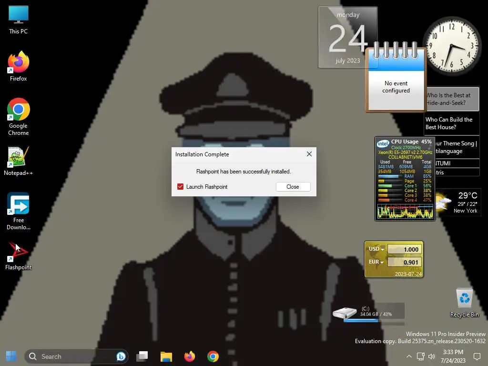
Task: Close the Installation Complete dialog with X
Action: click(309, 154)
